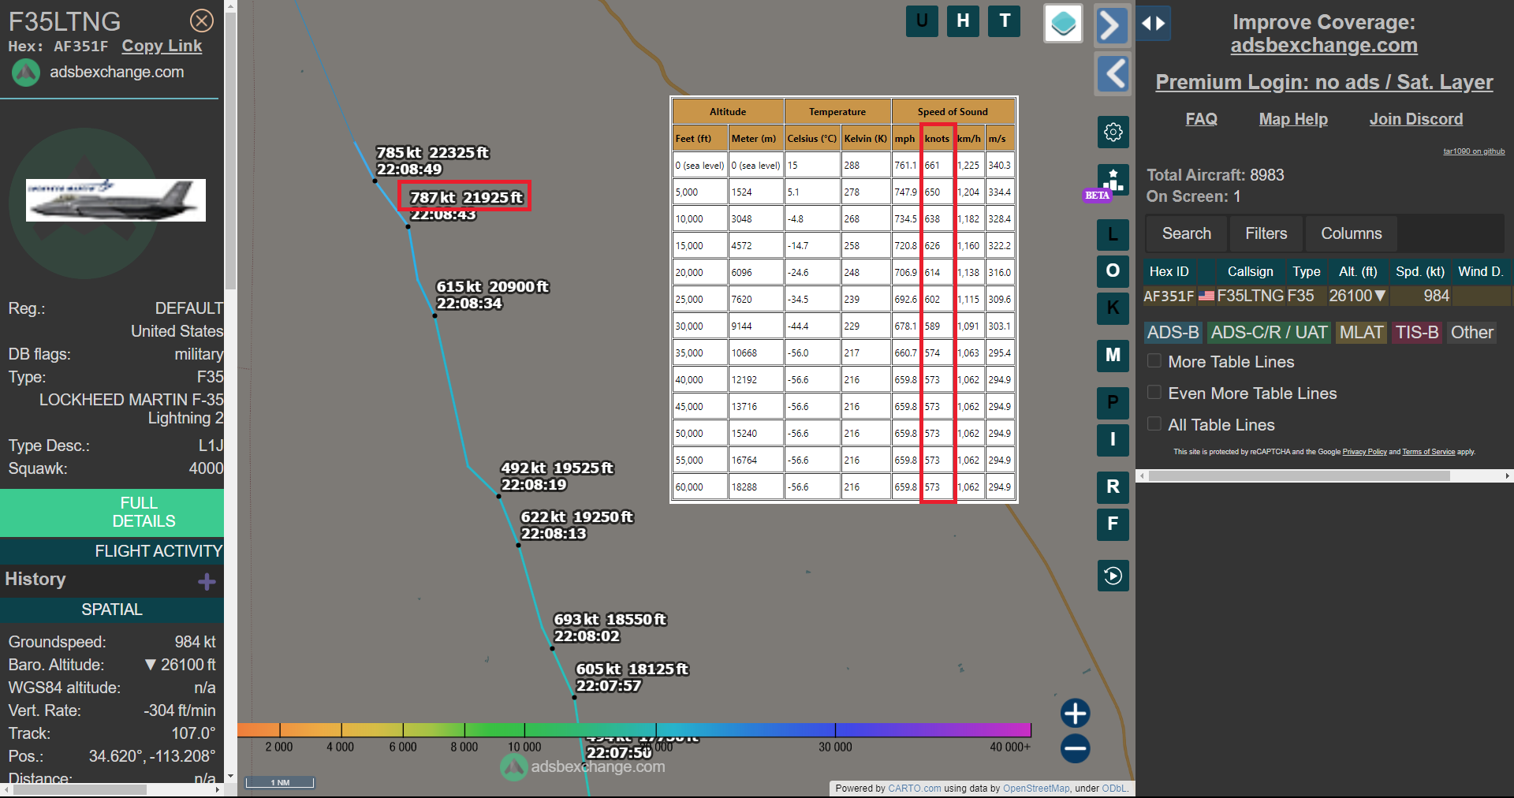Toggle sidebar width with double-arrow button
Image resolution: width=1514 pixels, height=798 pixels.
[x=1153, y=24]
